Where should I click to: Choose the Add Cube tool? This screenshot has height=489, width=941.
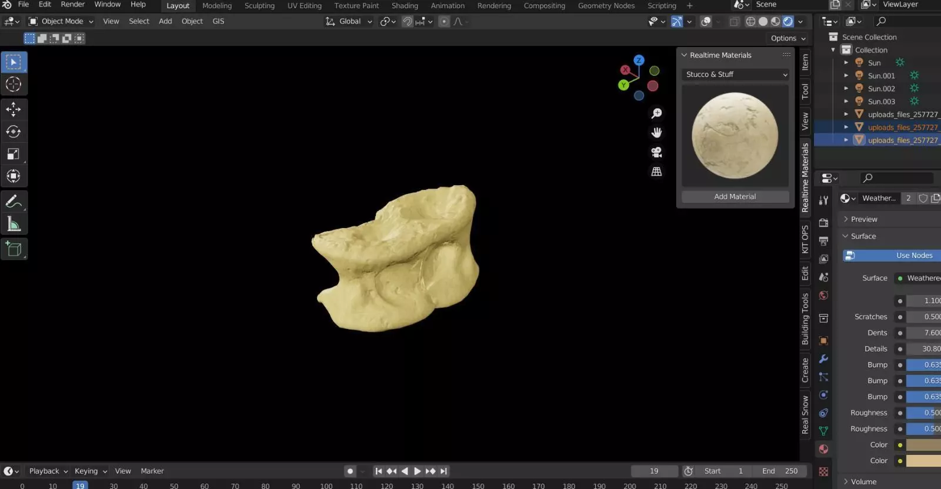(x=14, y=249)
